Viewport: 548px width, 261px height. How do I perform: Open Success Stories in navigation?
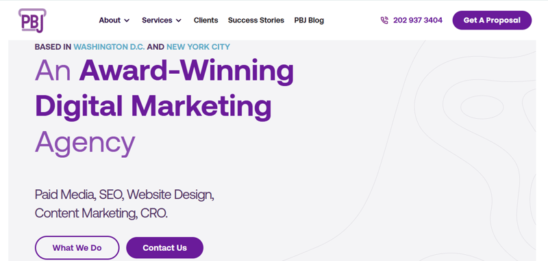[x=256, y=20]
